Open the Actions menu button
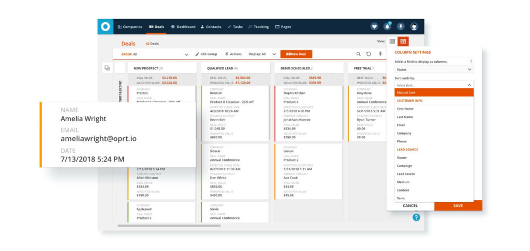 (x=233, y=54)
